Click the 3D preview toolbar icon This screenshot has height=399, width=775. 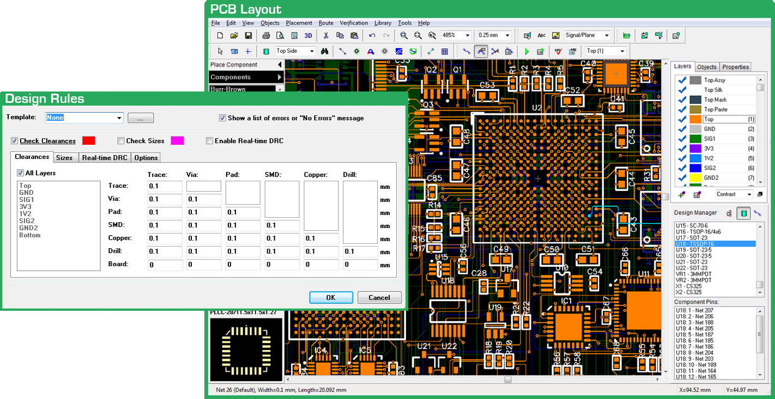[x=308, y=35]
